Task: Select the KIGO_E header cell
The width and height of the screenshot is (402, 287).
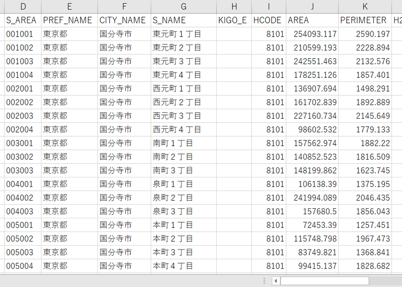Action: 234,20
